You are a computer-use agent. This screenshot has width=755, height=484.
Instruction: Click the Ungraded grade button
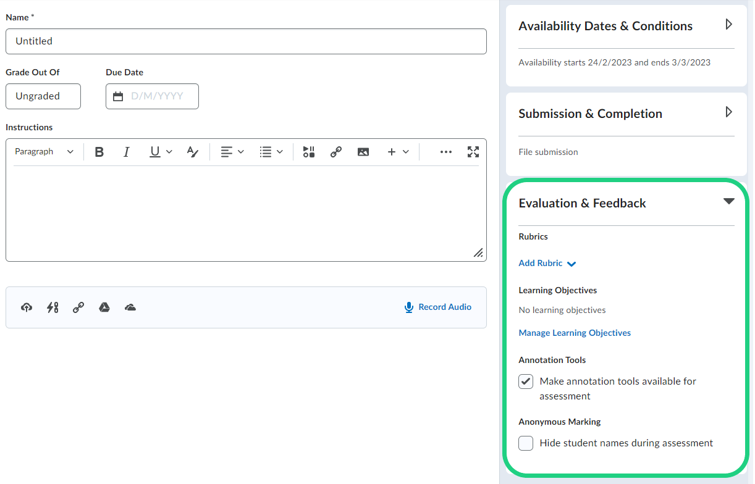(43, 96)
